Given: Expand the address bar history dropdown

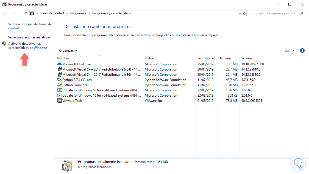Looking at the screenshot, I should pos(240,13).
